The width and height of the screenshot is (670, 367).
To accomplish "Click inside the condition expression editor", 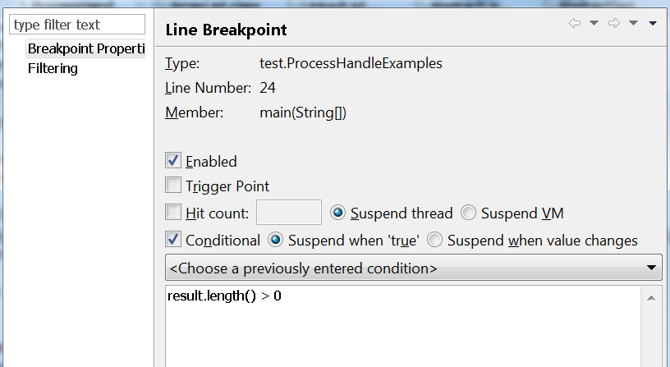I will 402,328.
